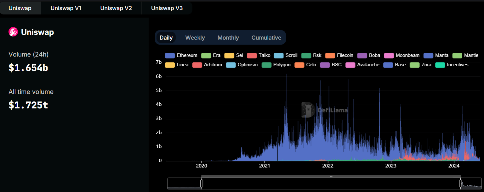Click the Uniswap heading in the sidebar
The height and width of the screenshot is (192, 484).
click(37, 32)
